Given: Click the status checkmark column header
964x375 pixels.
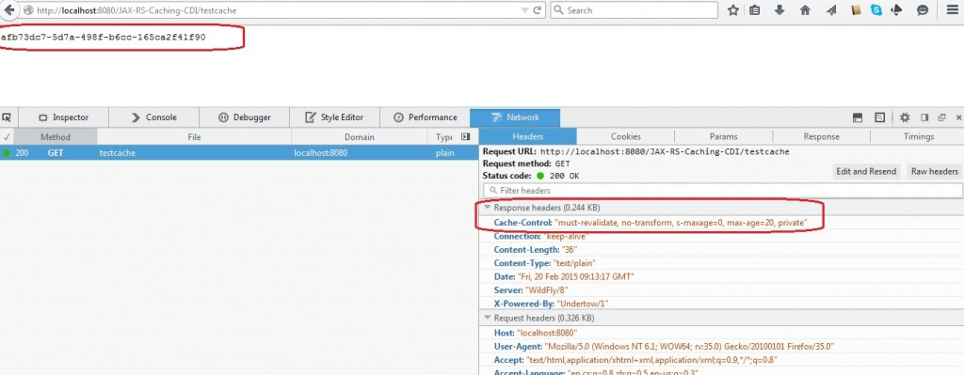Looking at the screenshot, I should point(7,137).
